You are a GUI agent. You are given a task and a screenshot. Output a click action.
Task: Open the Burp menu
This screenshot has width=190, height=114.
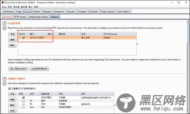point(4,7)
